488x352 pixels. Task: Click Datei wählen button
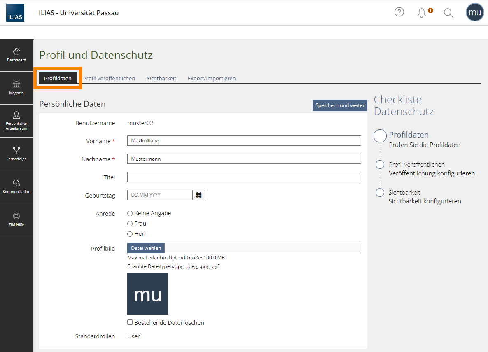tap(146, 248)
